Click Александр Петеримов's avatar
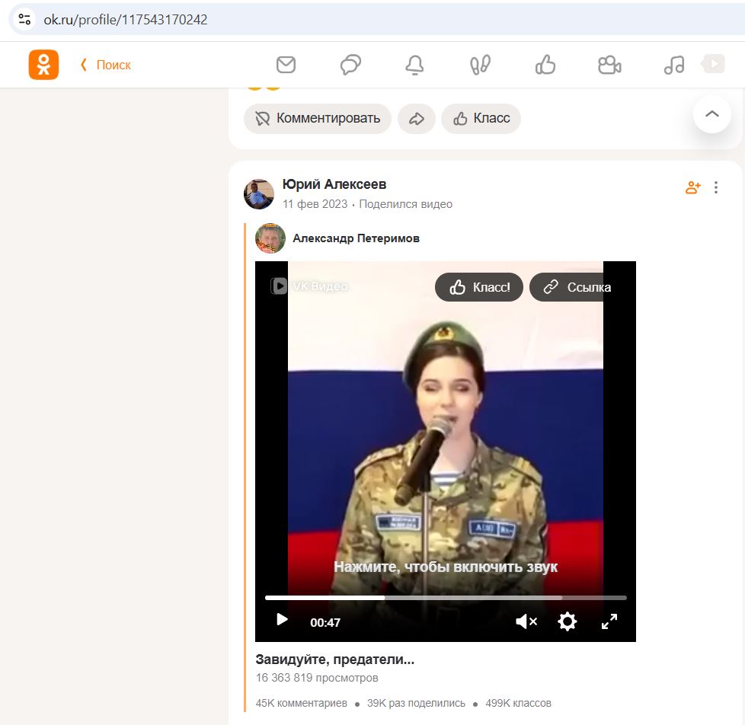Viewport: 745px width, 725px height. coord(270,238)
